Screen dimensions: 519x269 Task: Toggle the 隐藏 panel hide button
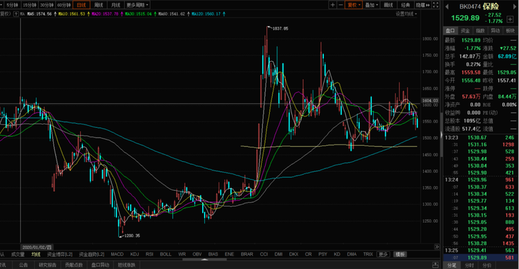[423, 5]
